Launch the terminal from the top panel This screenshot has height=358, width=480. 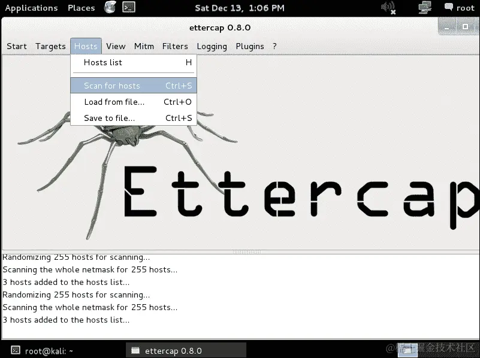[128, 8]
